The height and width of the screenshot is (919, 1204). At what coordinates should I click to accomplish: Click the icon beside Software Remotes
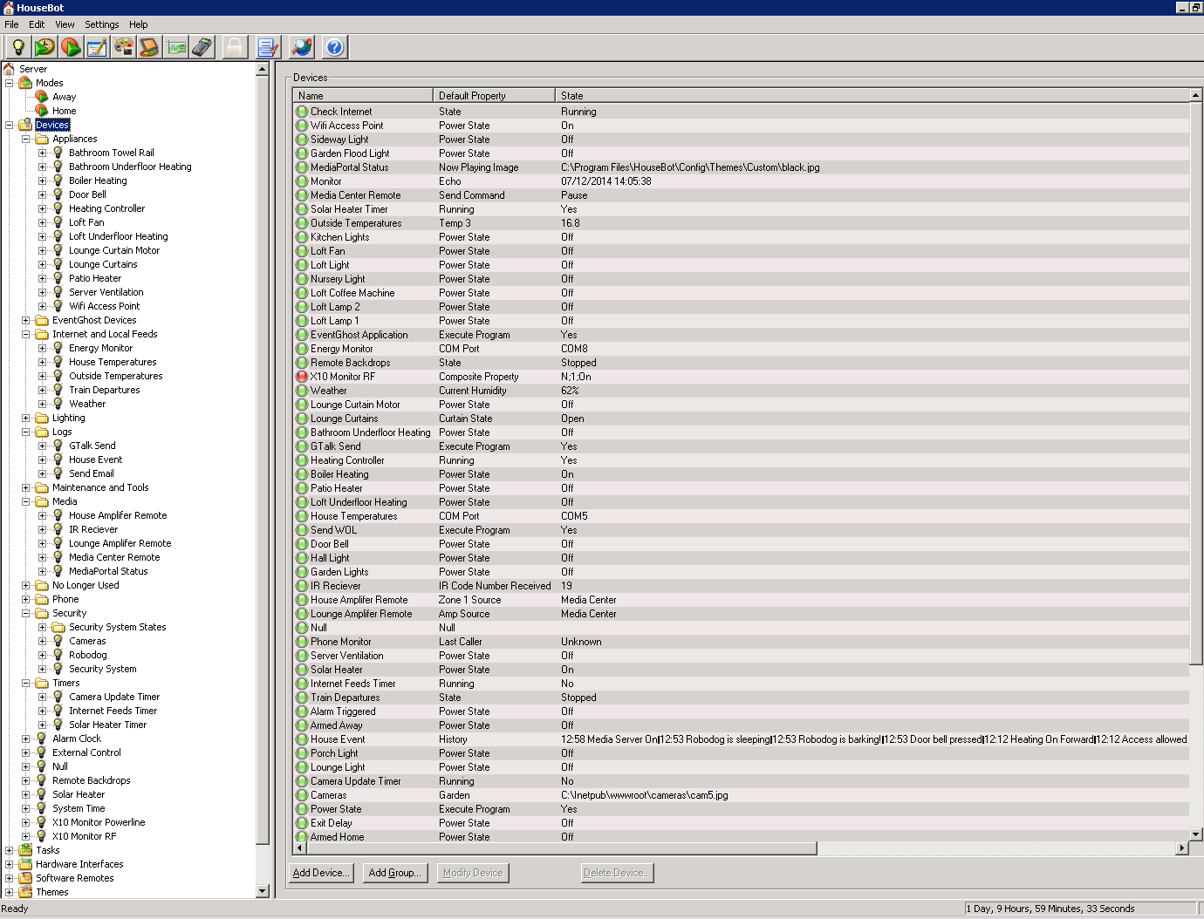coord(25,878)
